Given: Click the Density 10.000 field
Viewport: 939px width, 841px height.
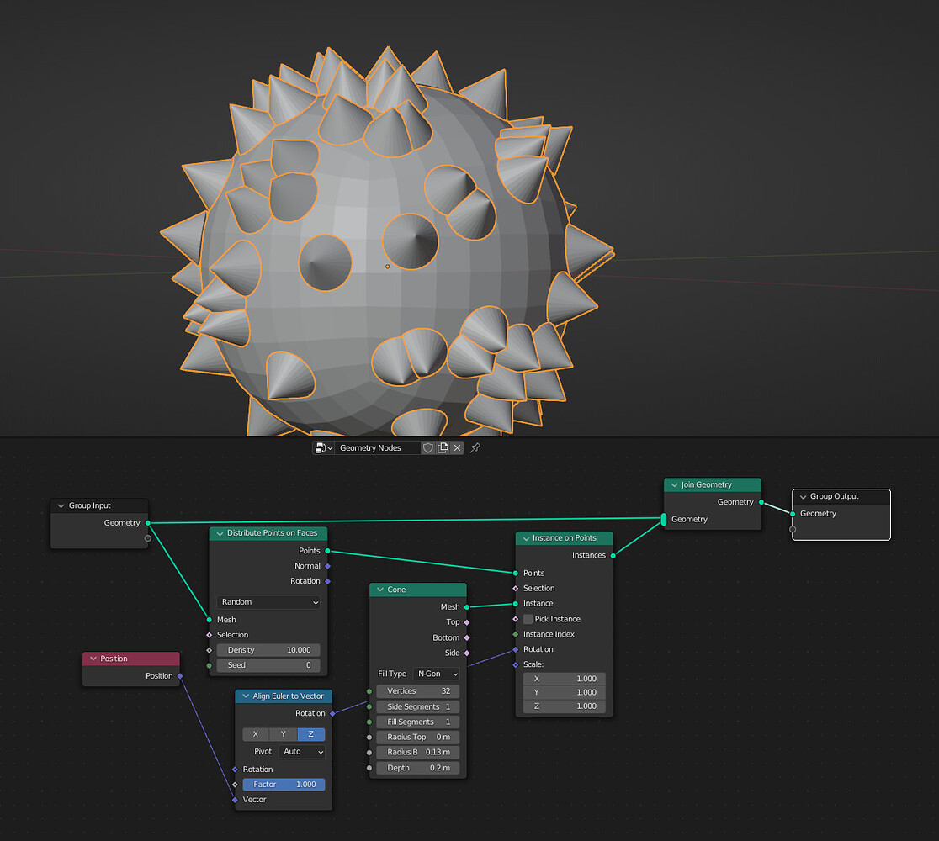Looking at the screenshot, I should [268, 650].
